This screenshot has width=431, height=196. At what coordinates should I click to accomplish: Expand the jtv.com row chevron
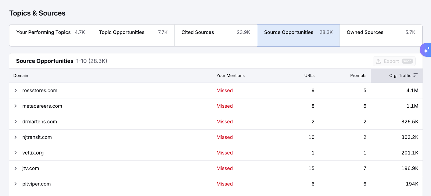coord(16,169)
